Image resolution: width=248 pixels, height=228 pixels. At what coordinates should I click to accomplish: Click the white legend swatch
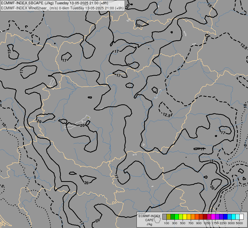(241, 217)
